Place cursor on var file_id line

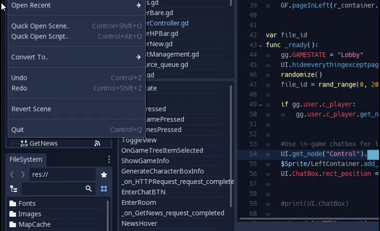(x=286, y=35)
